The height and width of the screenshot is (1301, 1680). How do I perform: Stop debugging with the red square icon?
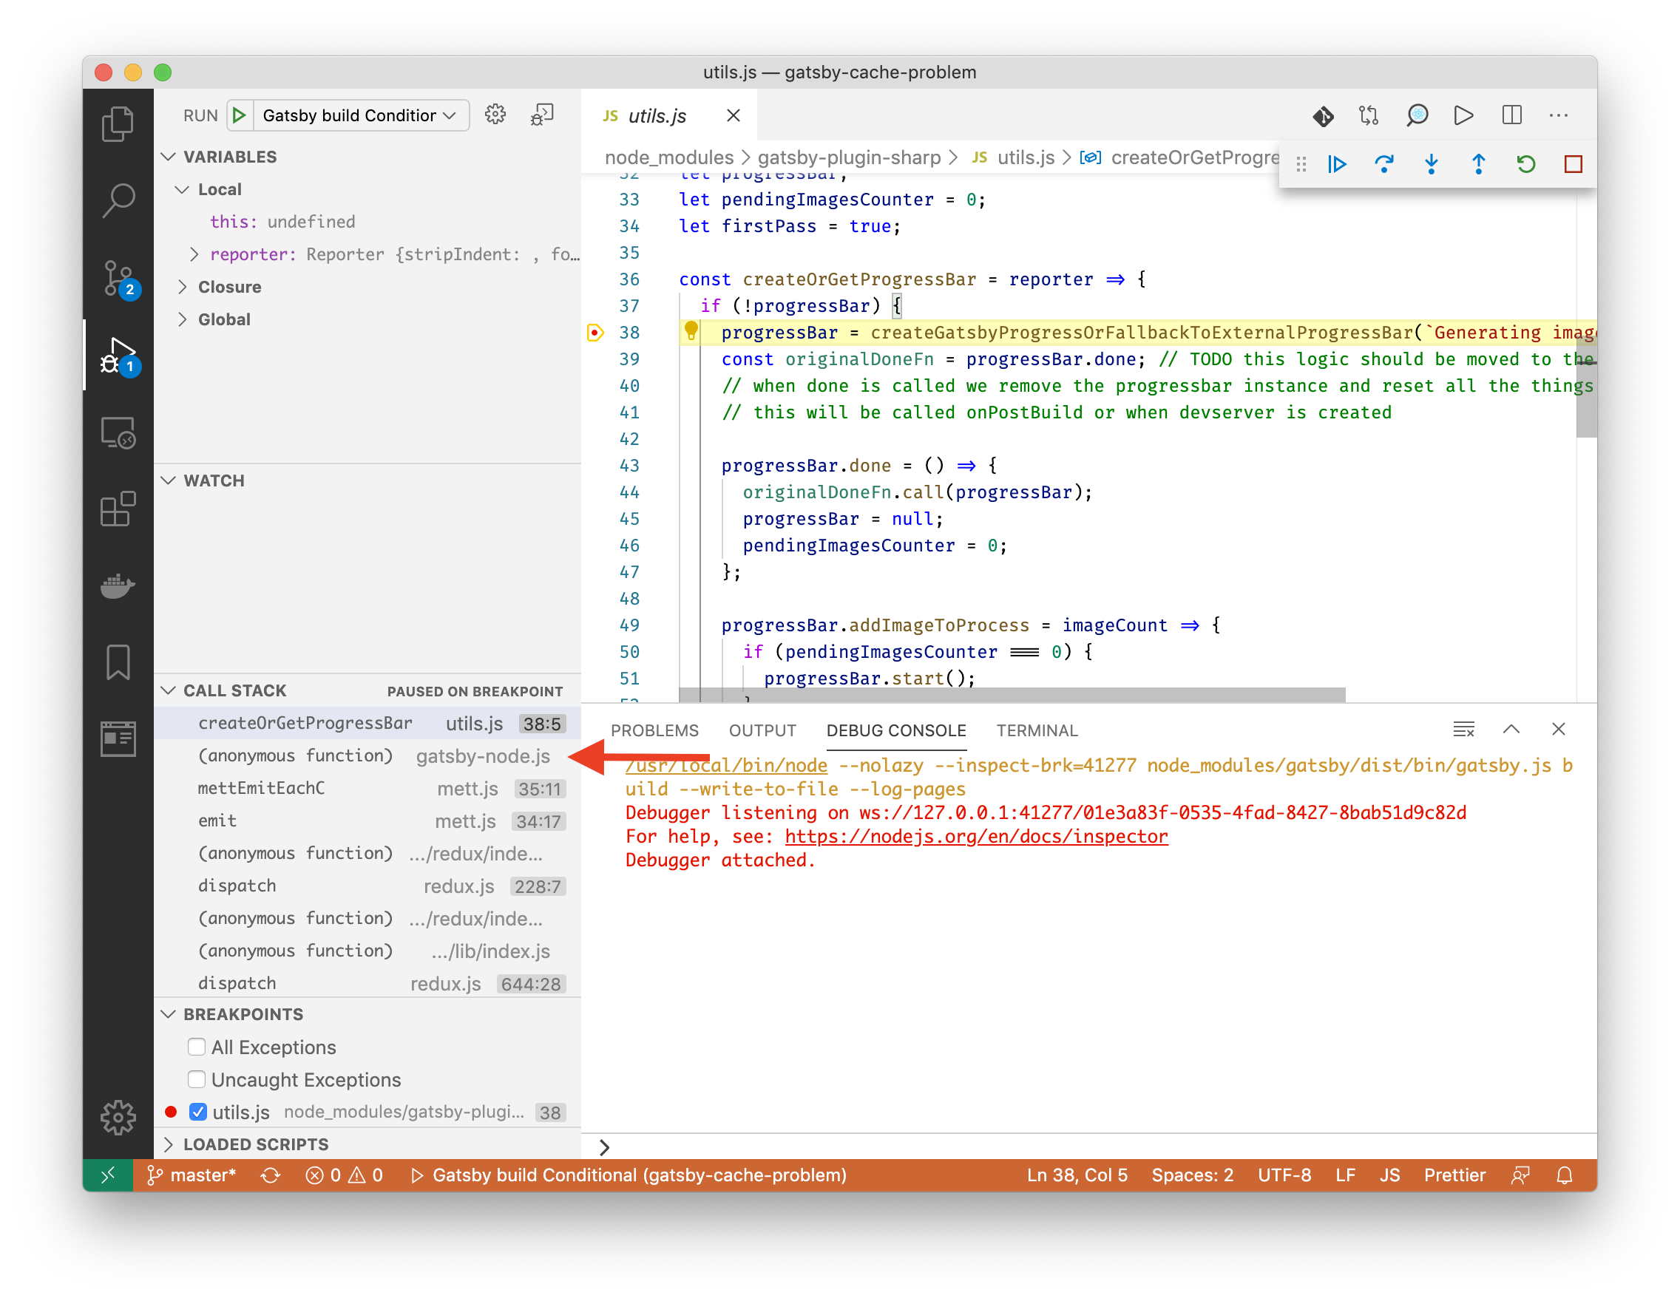[1572, 164]
